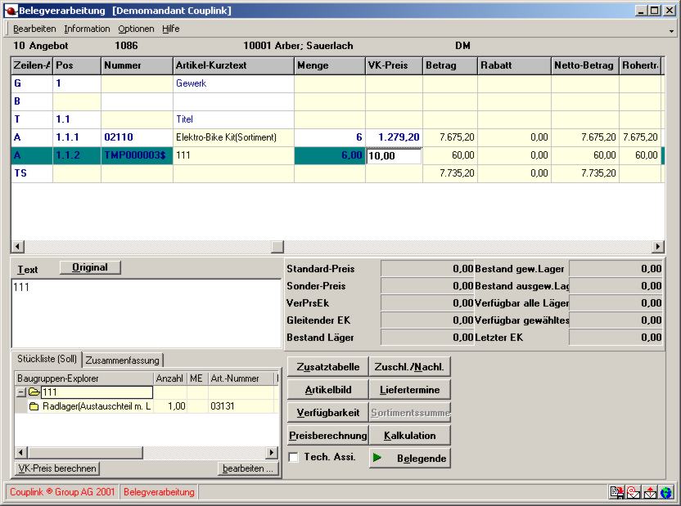Click the globe icon in status bar
Image resolution: width=681 pixels, height=506 pixels.
(x=666, y=492)
